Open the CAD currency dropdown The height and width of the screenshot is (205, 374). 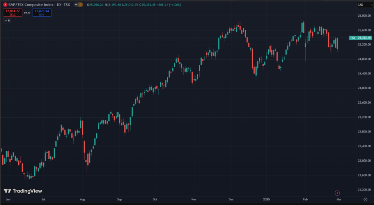point(365,5)
